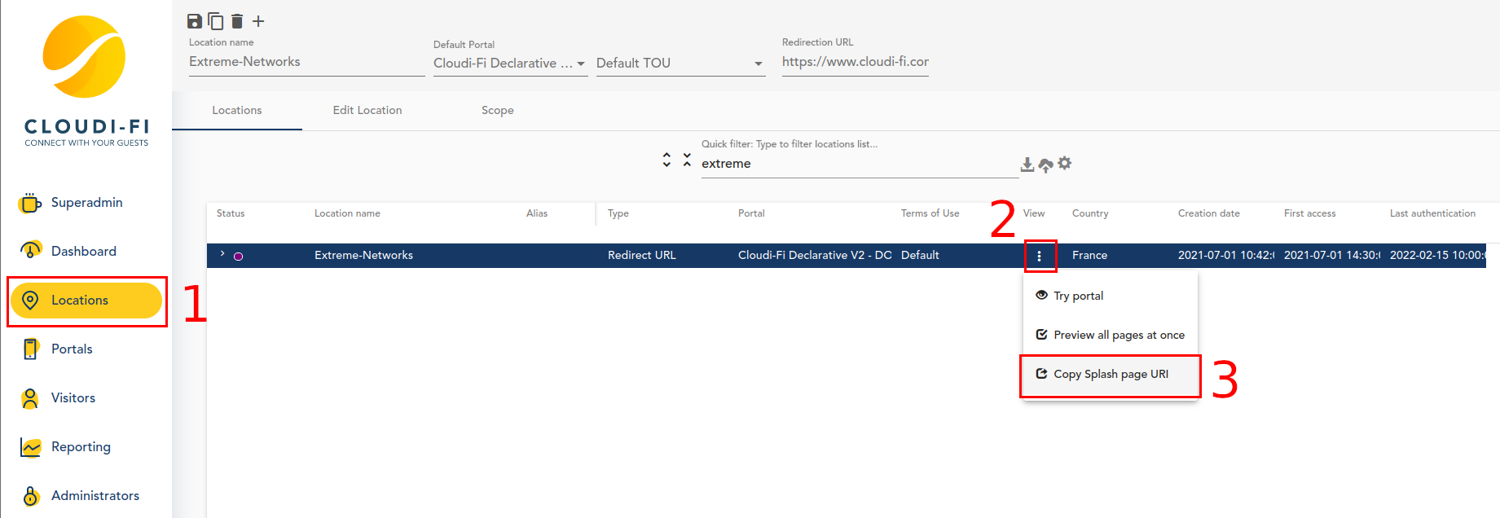
Task: Switch to the Locations tab
Action: [237, 110]
